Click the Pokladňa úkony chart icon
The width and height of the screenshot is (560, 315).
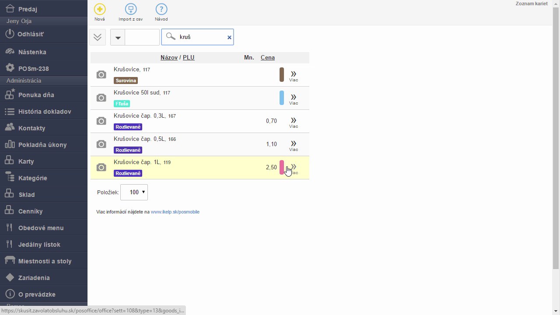pyautogui.click(x=10, y=144)
